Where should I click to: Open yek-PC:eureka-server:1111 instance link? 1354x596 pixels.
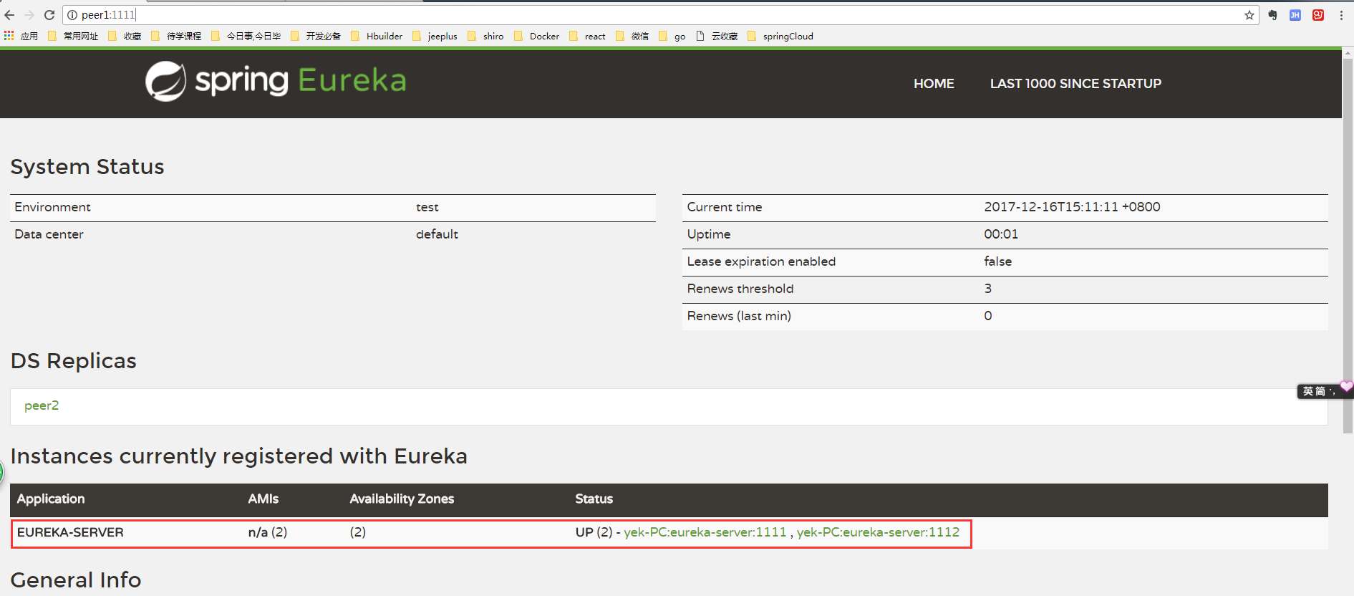705,532
